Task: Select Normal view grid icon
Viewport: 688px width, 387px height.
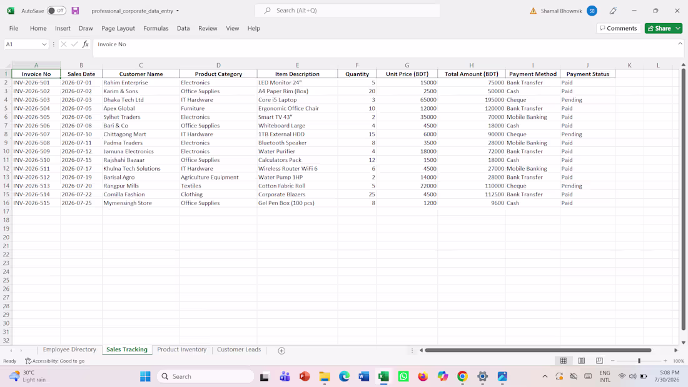Action: click(x=564, y=361)
